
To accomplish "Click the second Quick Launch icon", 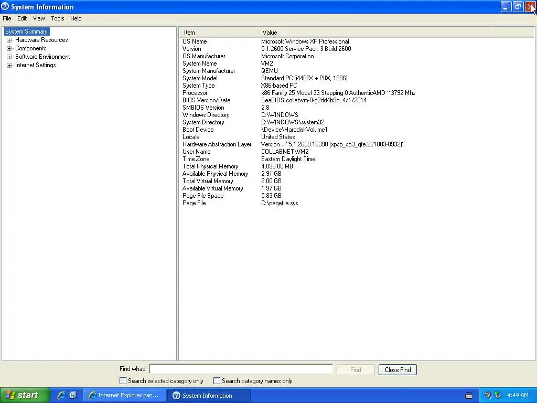I will 73,395.
